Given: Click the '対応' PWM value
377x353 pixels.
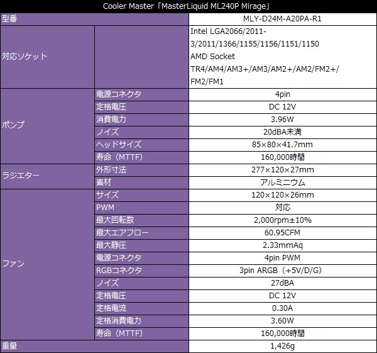Looking at the screenshot, I should point(283,208).
